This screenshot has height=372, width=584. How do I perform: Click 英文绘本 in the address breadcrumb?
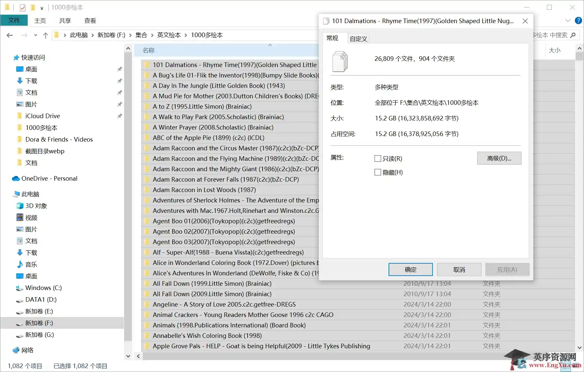click(x=169, y=35)
